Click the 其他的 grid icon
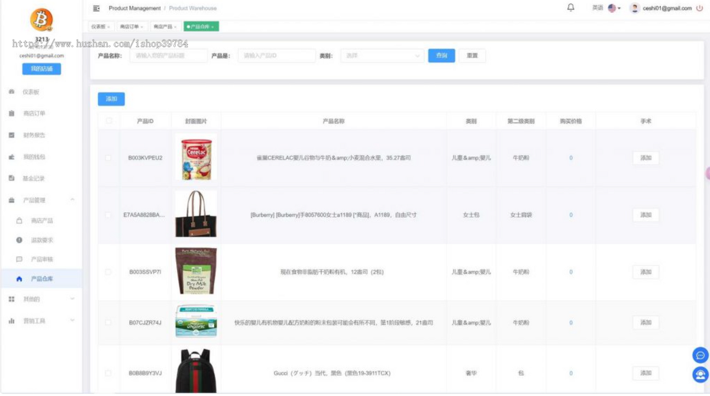This screenshot has width=710, height=396. [11, 299]
